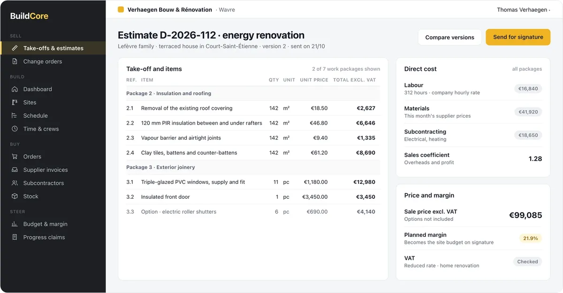The height and width of the screenshot is (293, 563).
Task: Click unit price €46.80
Action: pos(319,123)
